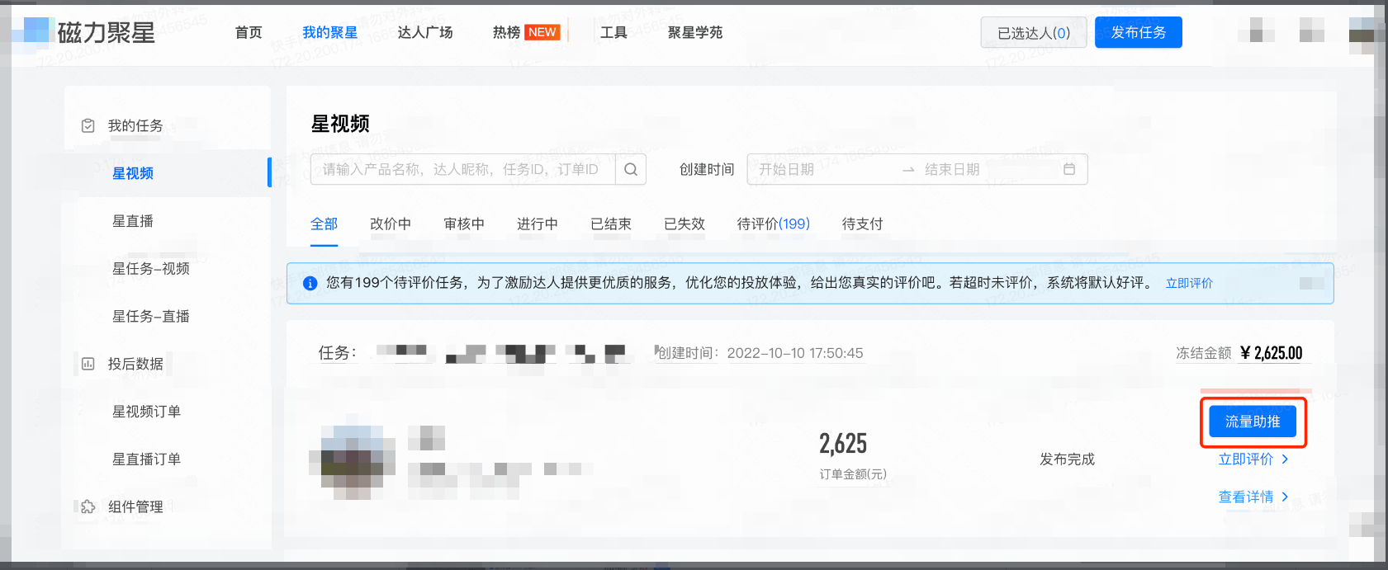
Task: Focus the product name search field
Action: tap(461, 169)
